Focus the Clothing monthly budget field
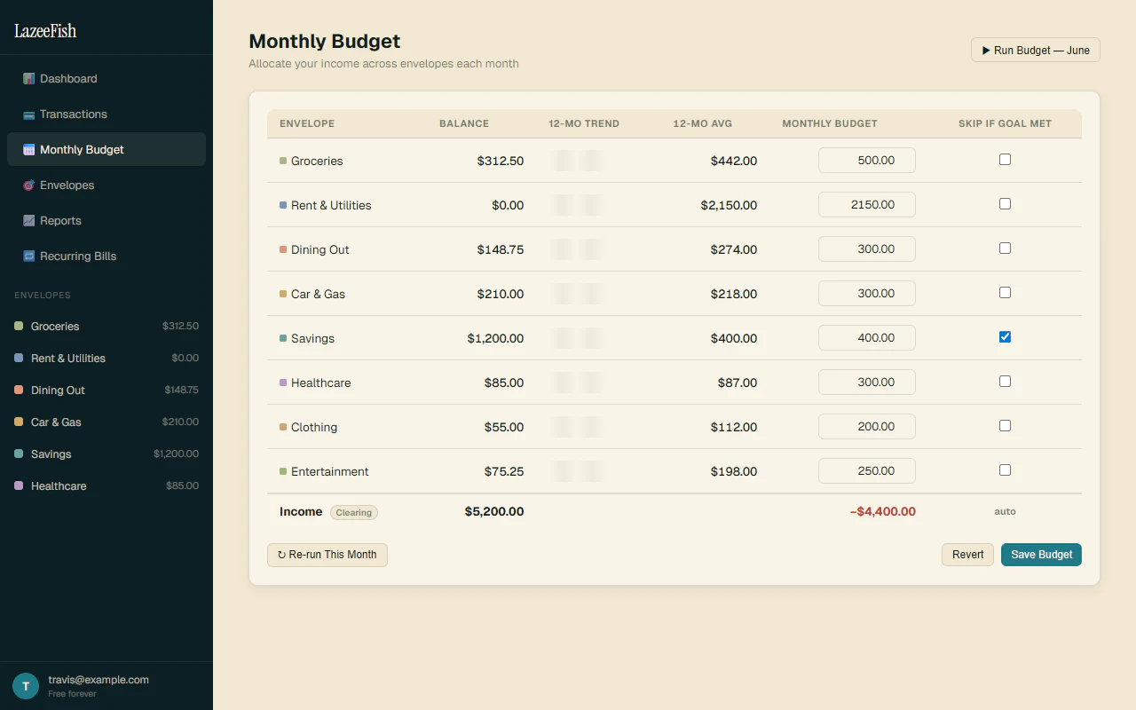 [x=867, y=427]
